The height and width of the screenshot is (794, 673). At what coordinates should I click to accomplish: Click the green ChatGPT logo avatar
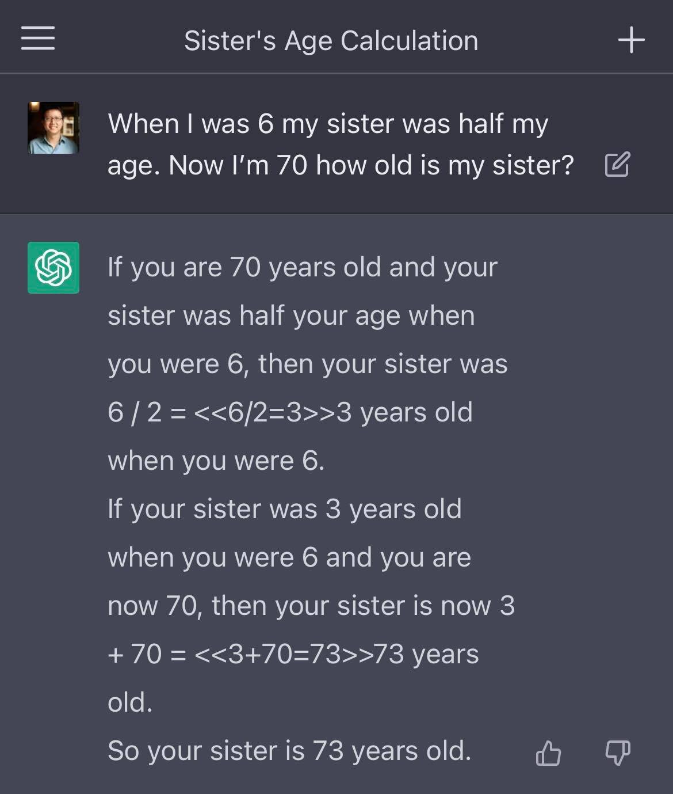click(x=53, y=268)
